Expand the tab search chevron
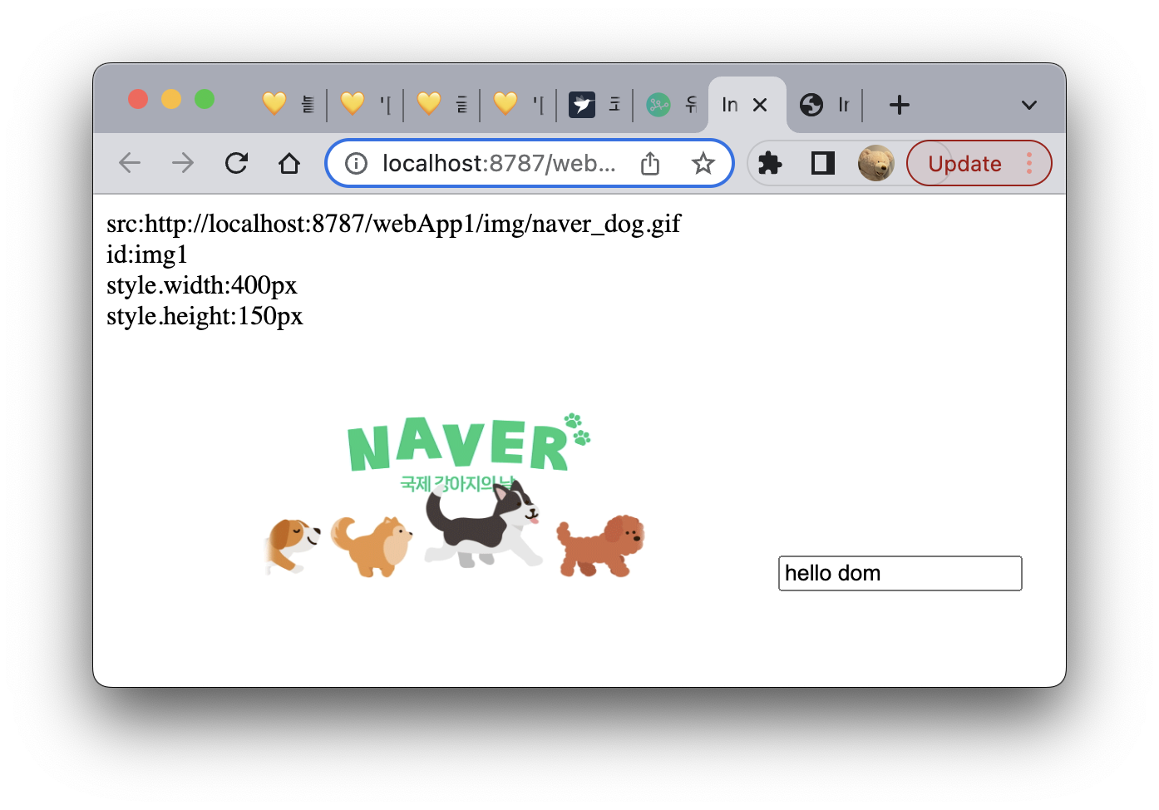The width and height of the screenshot is (1159, 810). click(1029, 105)
